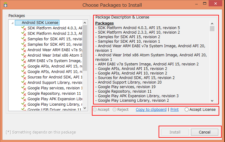This screenshot has height=142, width=225.
Task: Select Android Support Library tree row
Action: click(x=55, y=83)
